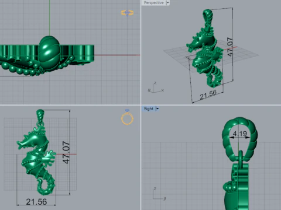This screenshot has width=281, height=210.
Task: Open the Right viewport dropdown arrow
Action: [x=157, y=108]
